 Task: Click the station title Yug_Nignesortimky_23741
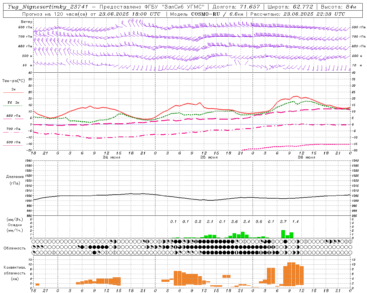click(x=48, y=7)
